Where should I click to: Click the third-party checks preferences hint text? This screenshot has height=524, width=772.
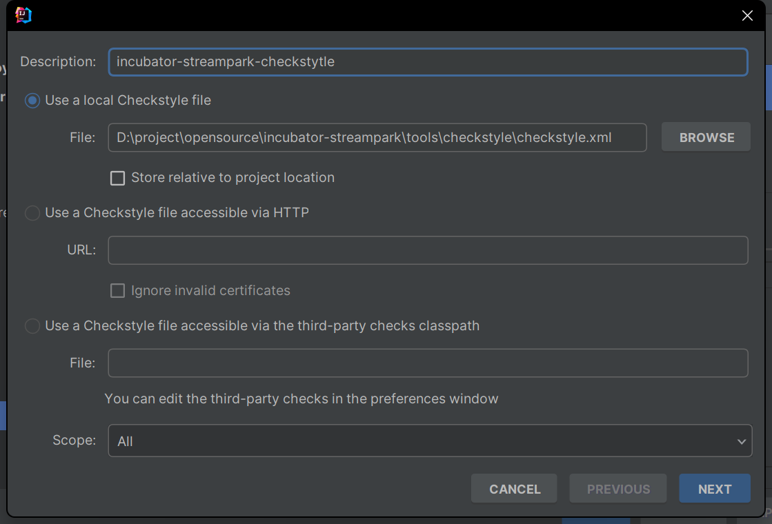pos(301,399)
